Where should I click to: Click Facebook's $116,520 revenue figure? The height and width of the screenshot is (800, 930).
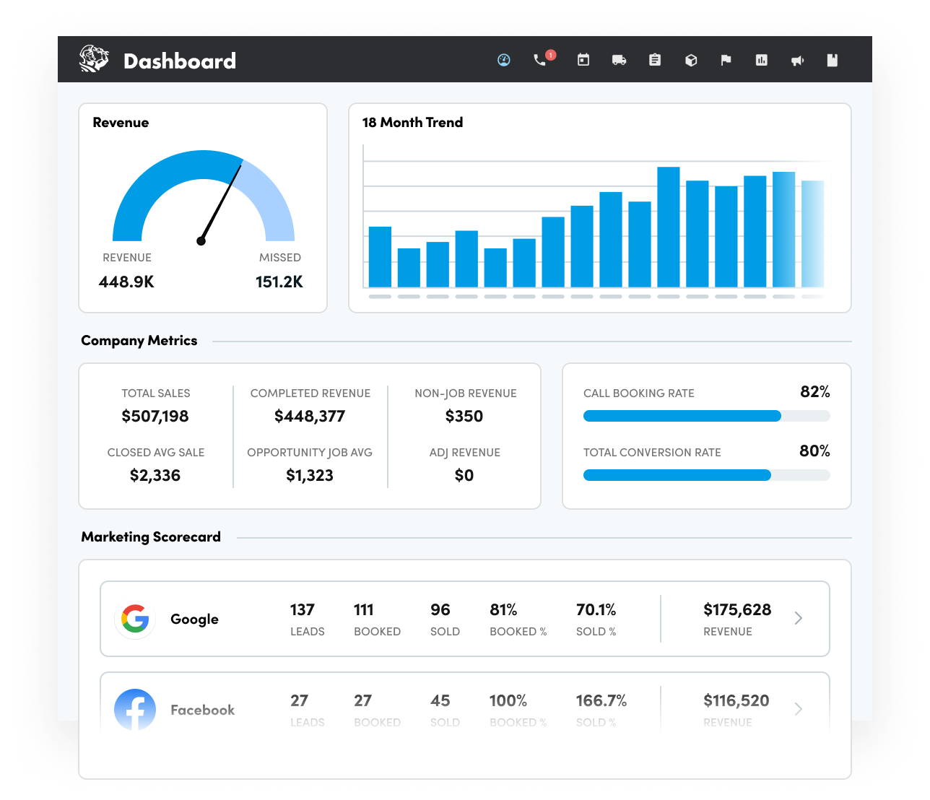(736, 701)
